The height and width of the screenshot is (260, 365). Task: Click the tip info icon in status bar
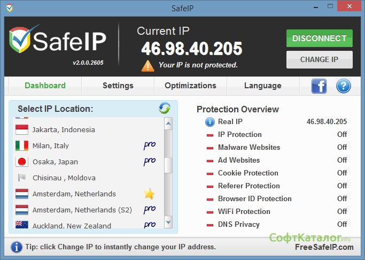[x=17, y=247]
